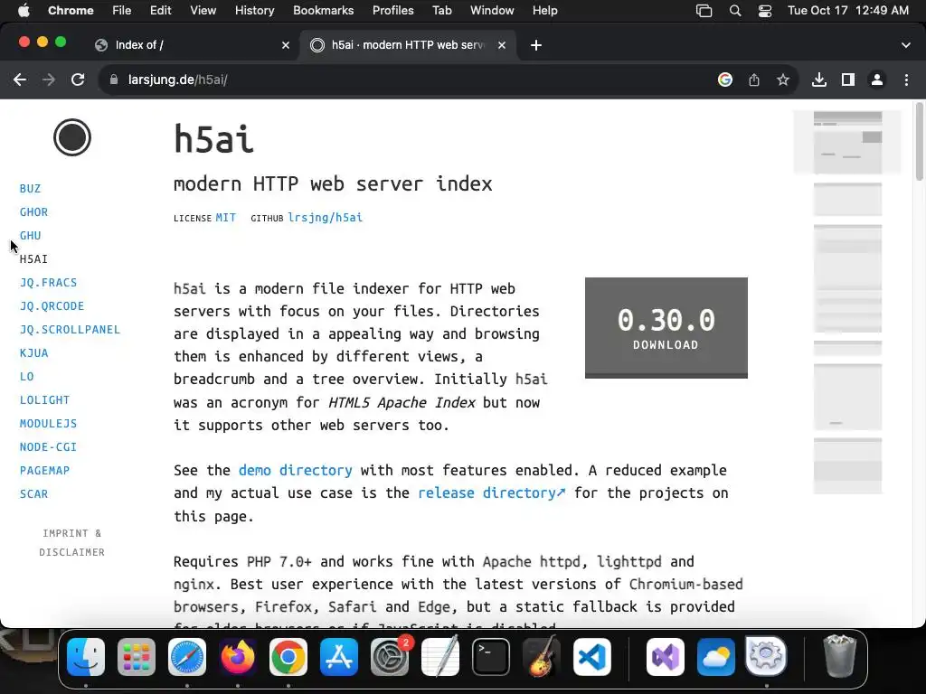Open the NODE-CGI project link

(x=49, y=447)
